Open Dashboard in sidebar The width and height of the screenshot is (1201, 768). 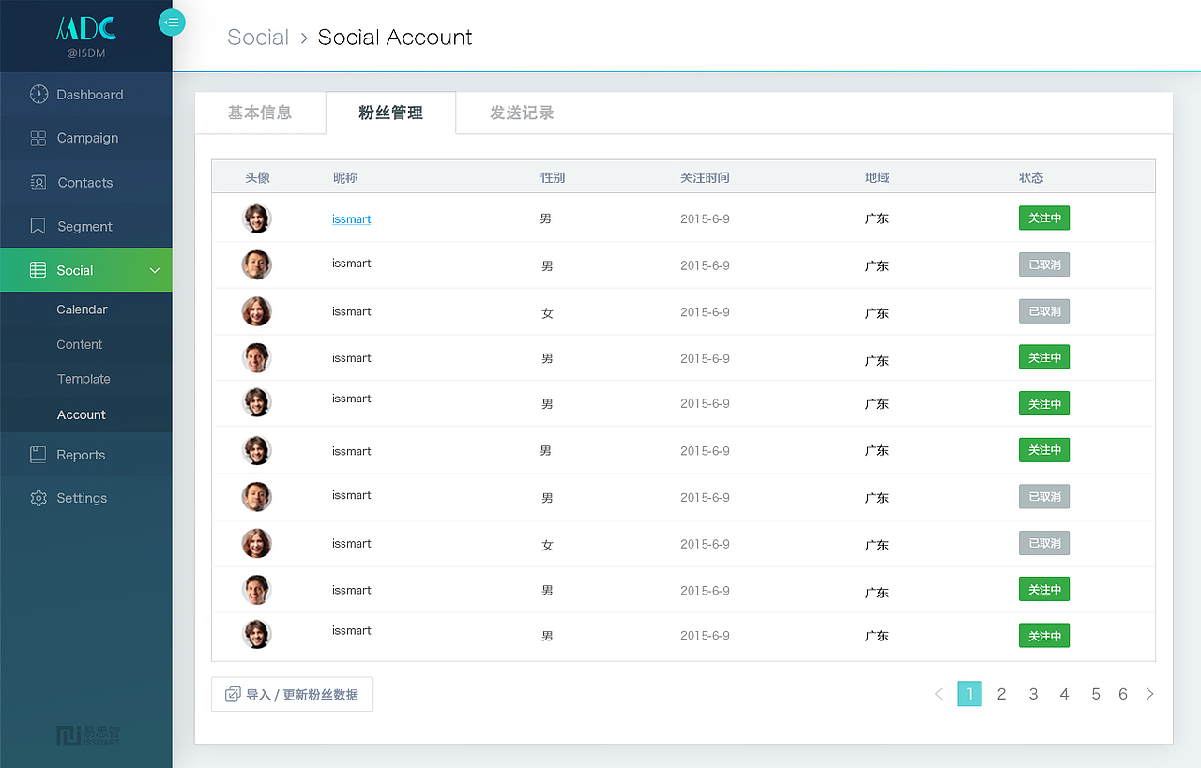(x=86, y=94)
